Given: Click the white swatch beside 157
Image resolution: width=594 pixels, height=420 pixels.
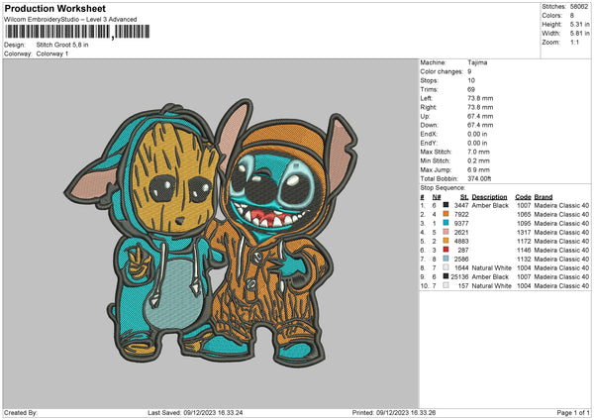Looking at the screenshot, I should point(445,285).
